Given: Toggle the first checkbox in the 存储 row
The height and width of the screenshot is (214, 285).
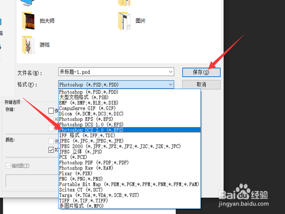Looking at the screenshot, I should (51, 110).
